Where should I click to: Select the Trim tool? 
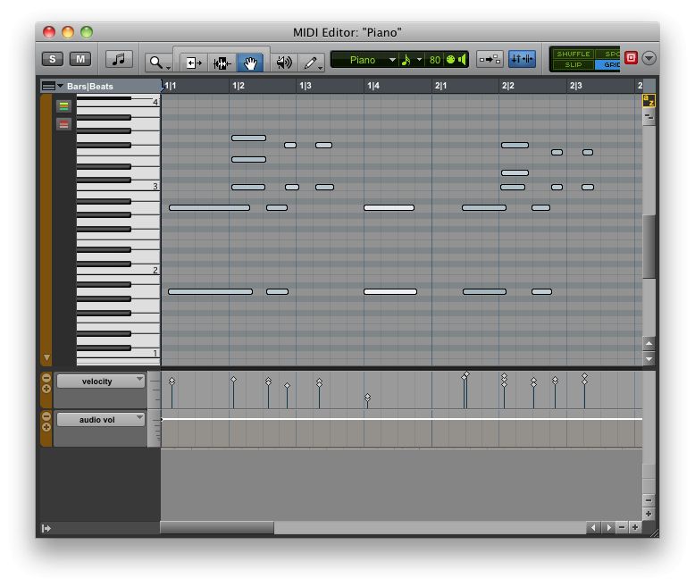pyautogui.click(x=193, y=62)
